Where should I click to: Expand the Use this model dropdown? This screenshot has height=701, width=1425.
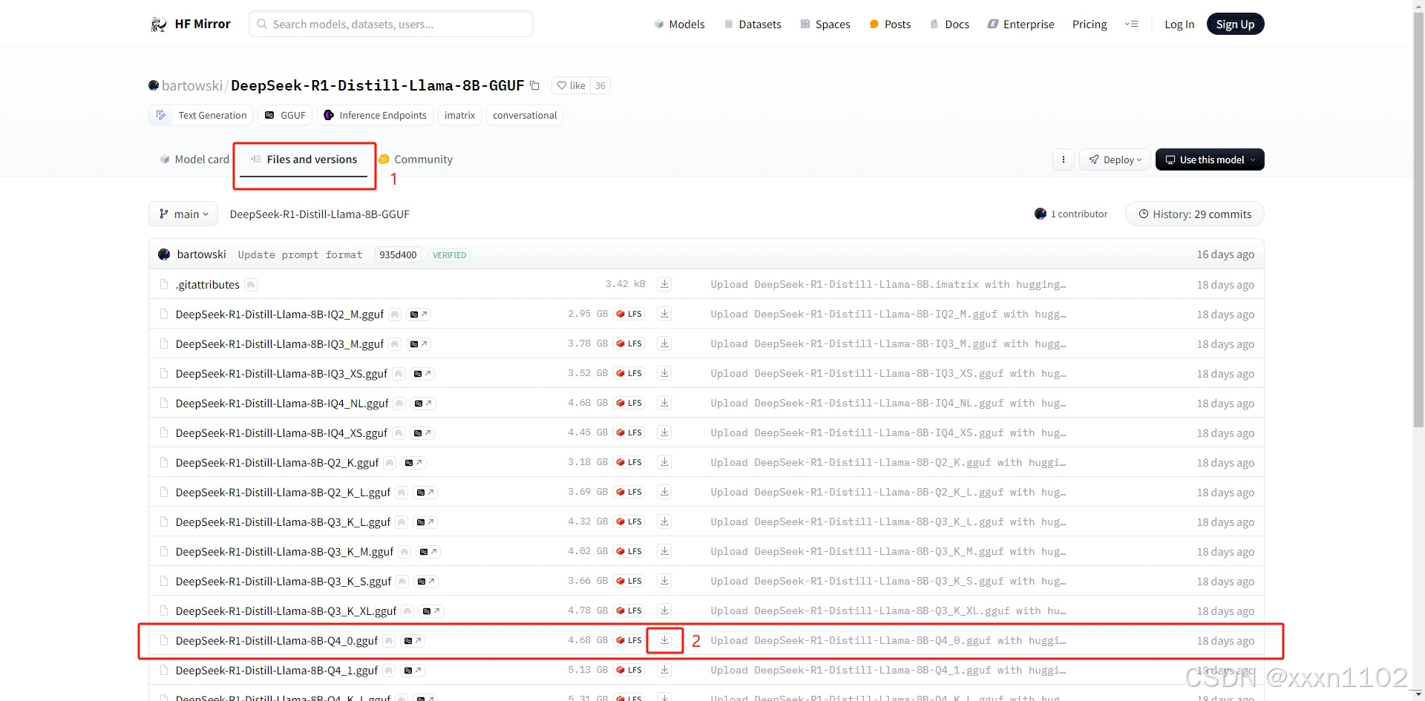(x=1210, y=159)
